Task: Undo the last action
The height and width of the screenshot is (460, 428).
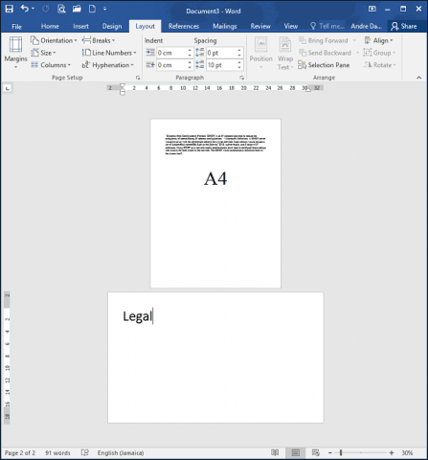Action: pos(25,9)
